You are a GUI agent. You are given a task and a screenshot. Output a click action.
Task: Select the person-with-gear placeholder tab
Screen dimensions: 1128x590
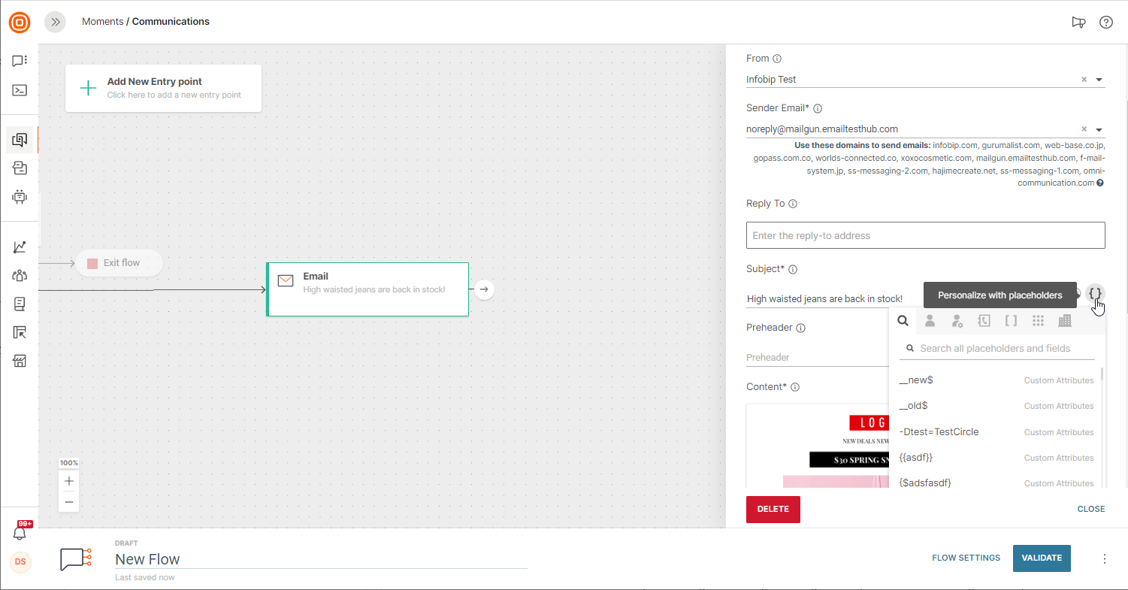click(x=957, y=321)
